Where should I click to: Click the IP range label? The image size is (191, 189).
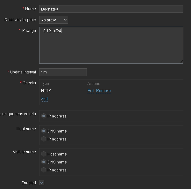28,31
